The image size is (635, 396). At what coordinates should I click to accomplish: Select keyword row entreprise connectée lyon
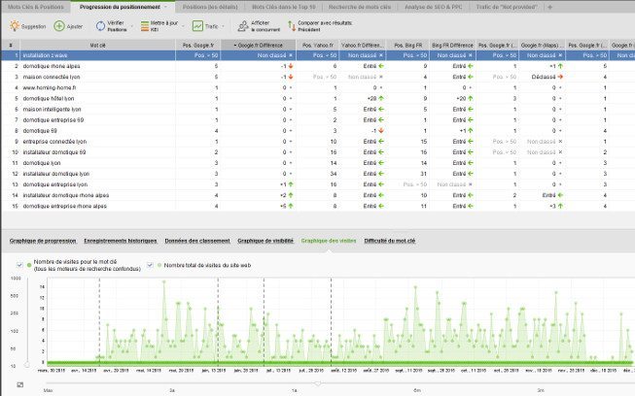[318, 142]
